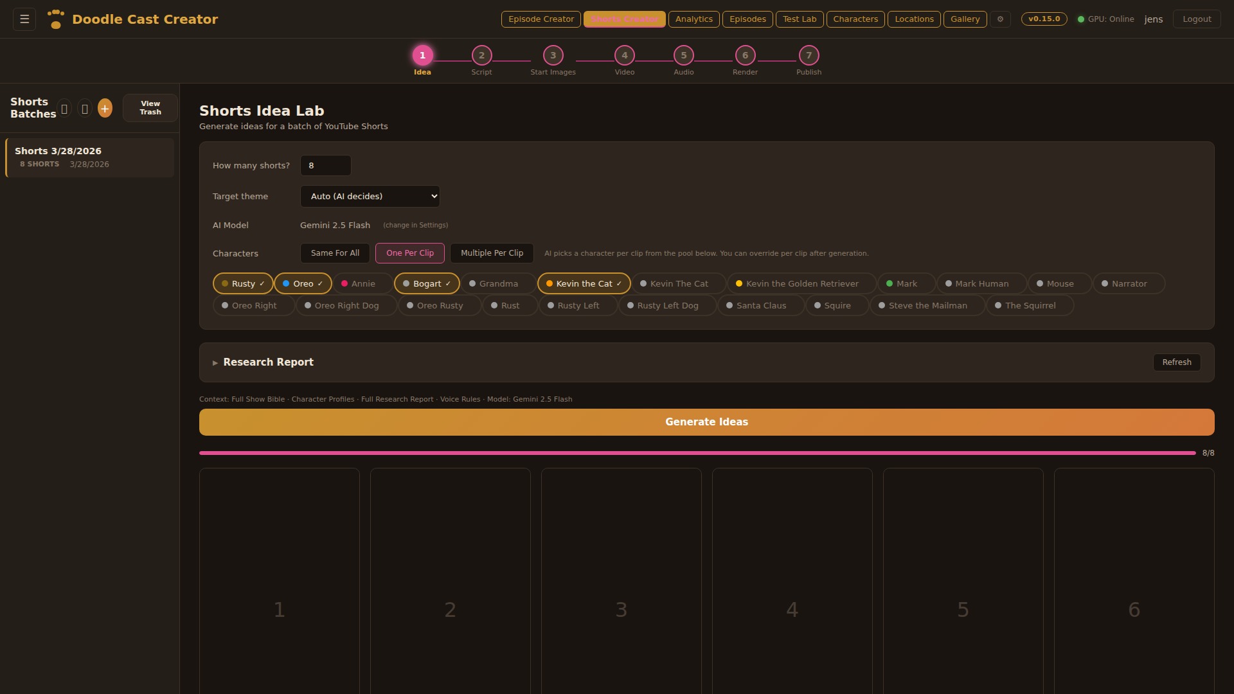Go to step 7 Publish circle
Screen dimensions: 1234x694
(x=809, y=56)
